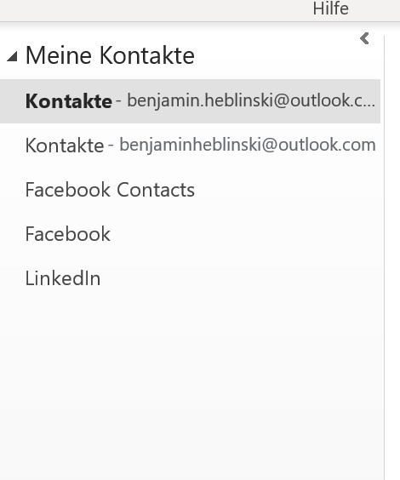
Task: Click blank space right of Meine Kontakte heading
Action: tap(276, 55)
